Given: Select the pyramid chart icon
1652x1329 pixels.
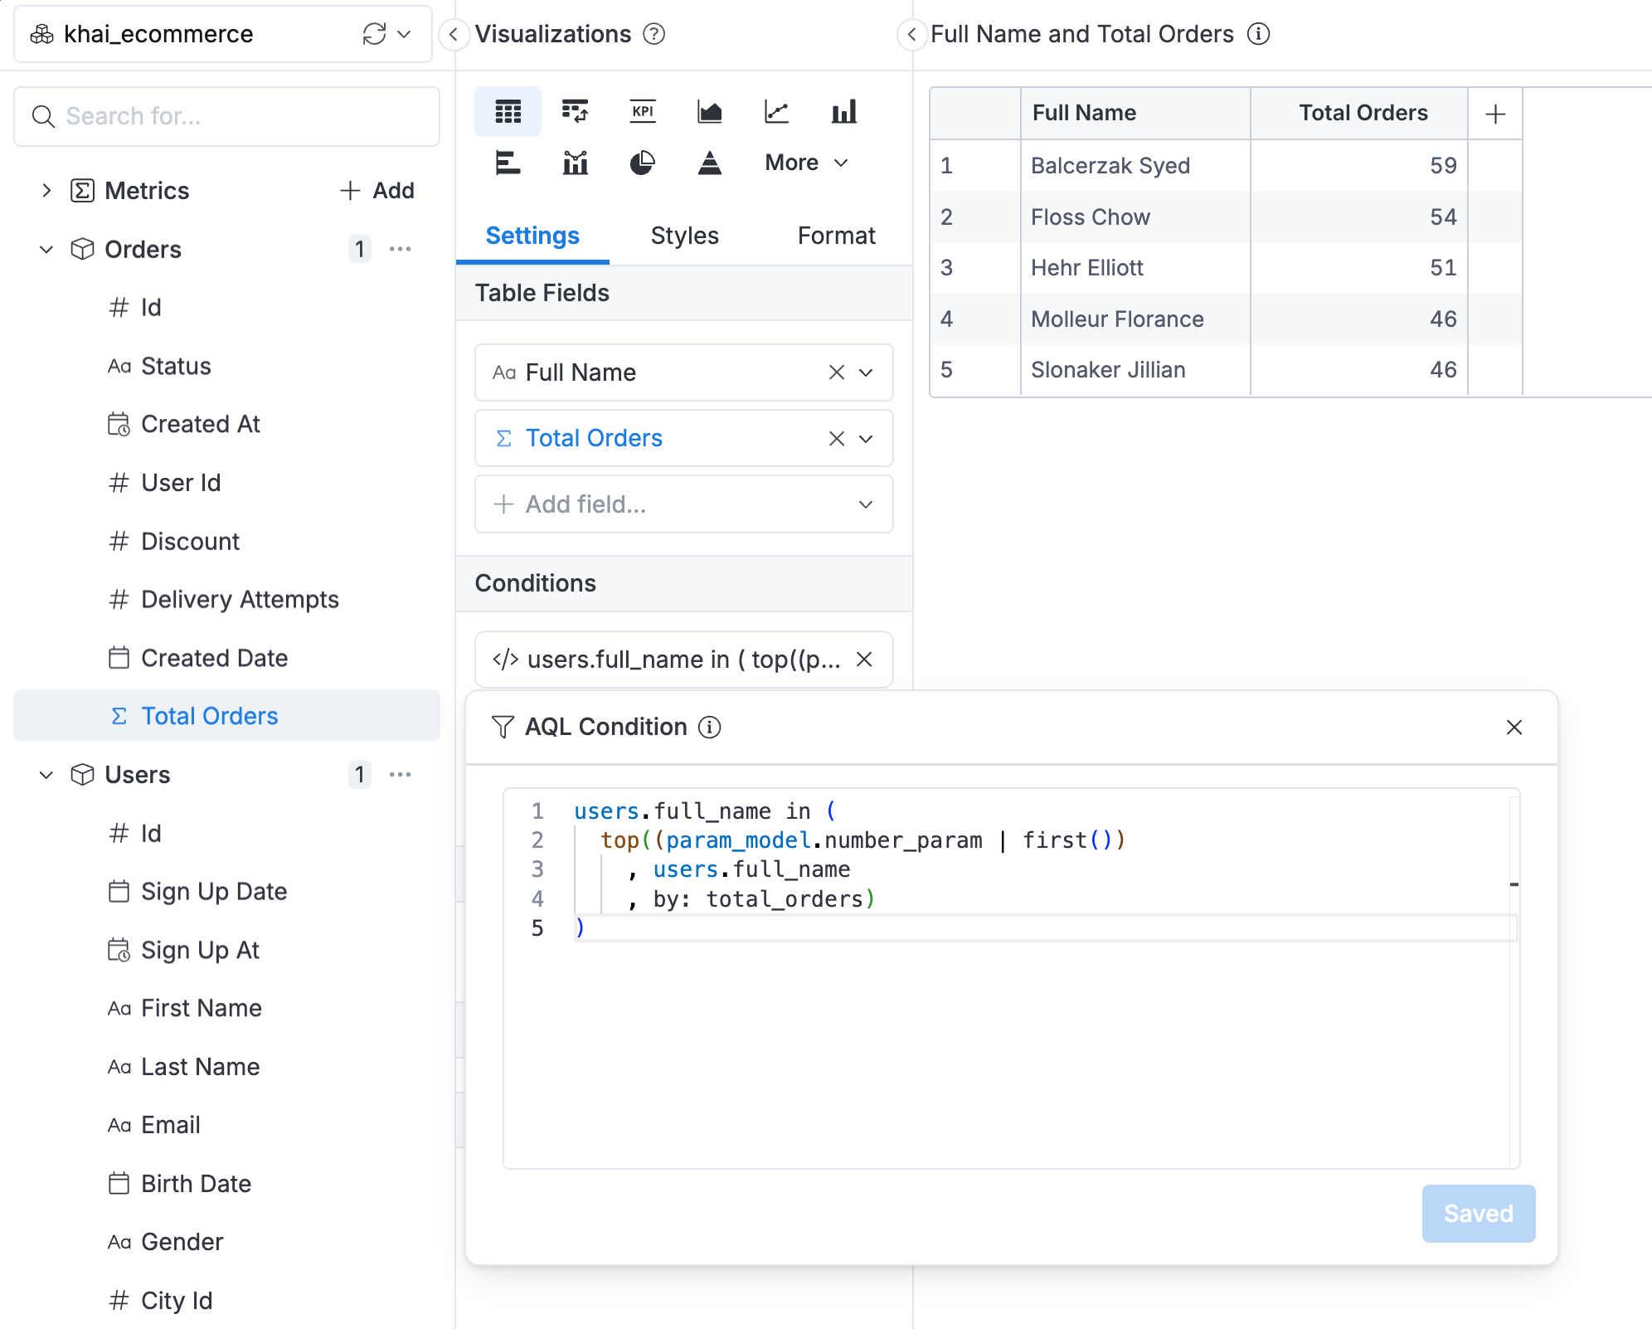Looking at the screenshot, I should click(709, 163).
